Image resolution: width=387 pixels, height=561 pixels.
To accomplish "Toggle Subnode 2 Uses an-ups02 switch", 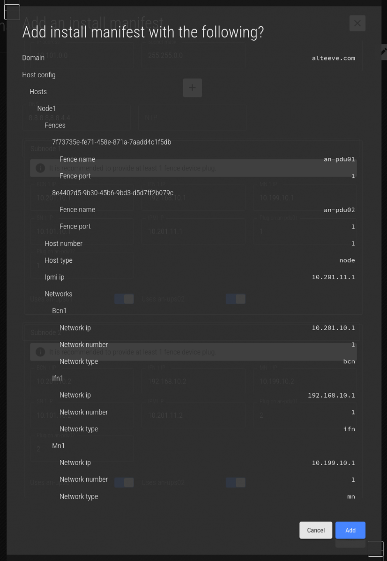I will click(235, 482).
